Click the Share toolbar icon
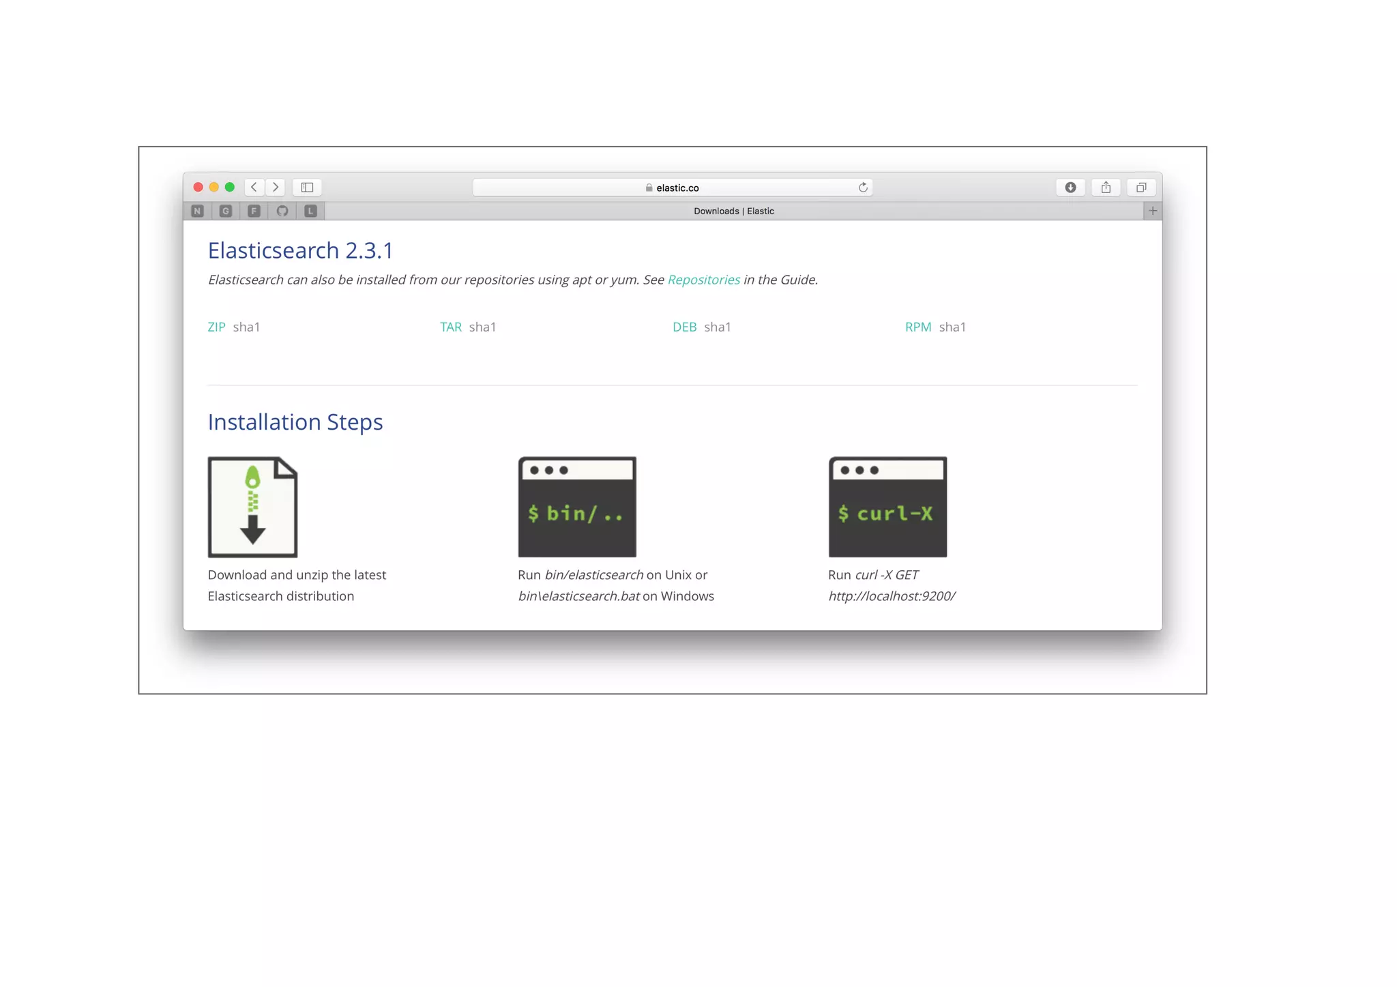Image resolution: width=1397 pixels, height=987 pixels. pyautogui.click(x=1106, y=188)
